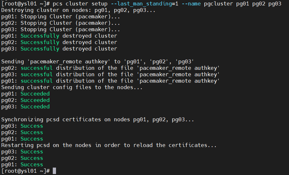Screen dimensions: 289x175
Task: Click "Sending 'pacemaker_remote authkey'" line
Action: pos(98,62)
